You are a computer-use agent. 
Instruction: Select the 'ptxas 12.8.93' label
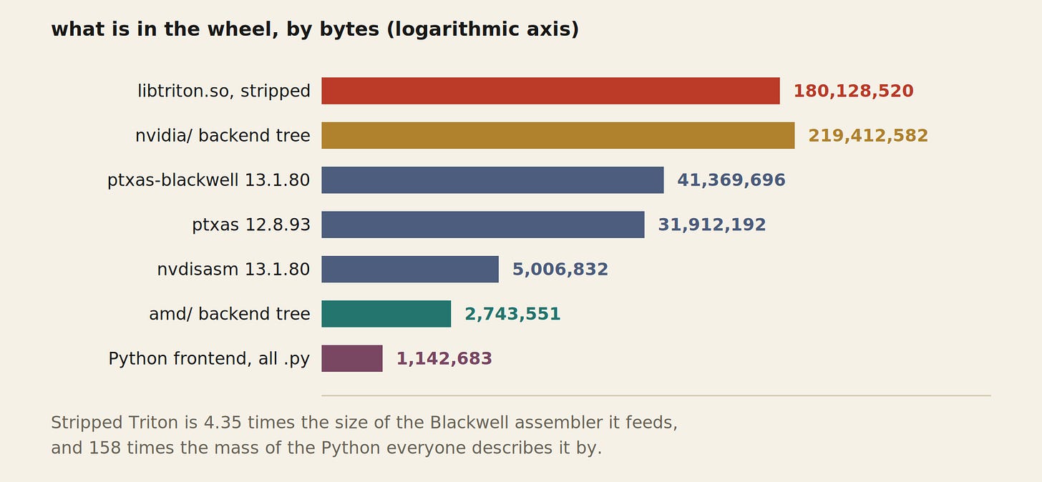coord(251,225)
